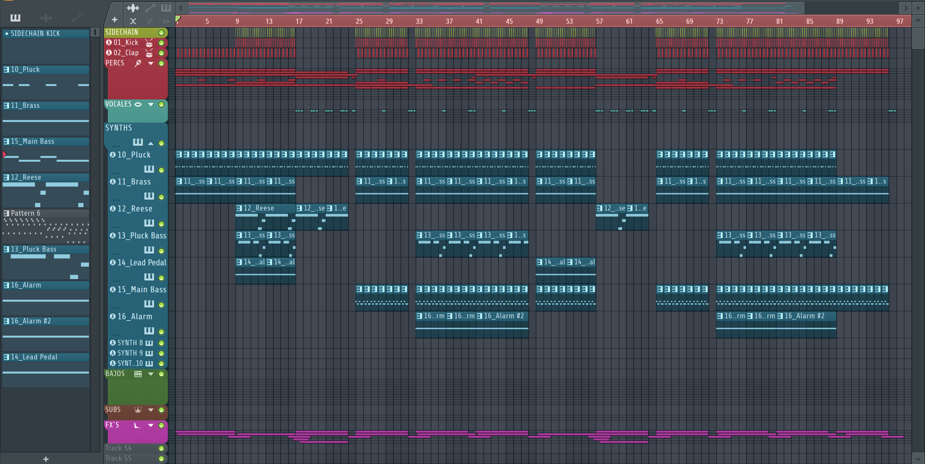Screen dimensions: 925x464
Task: Mute the 01_Kick track
Action: pos(161,43)
